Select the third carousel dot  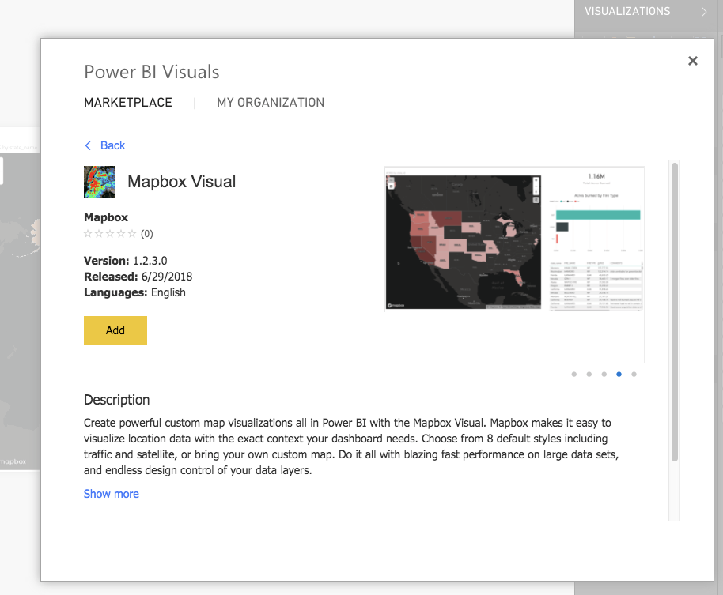[604, 375]
